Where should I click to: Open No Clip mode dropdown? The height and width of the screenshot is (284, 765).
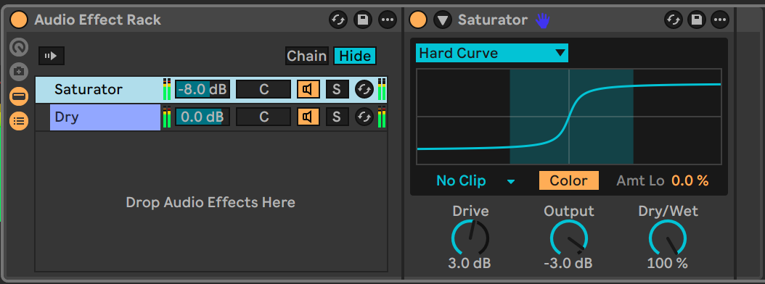pyautogui.click(x=475, y=180)
